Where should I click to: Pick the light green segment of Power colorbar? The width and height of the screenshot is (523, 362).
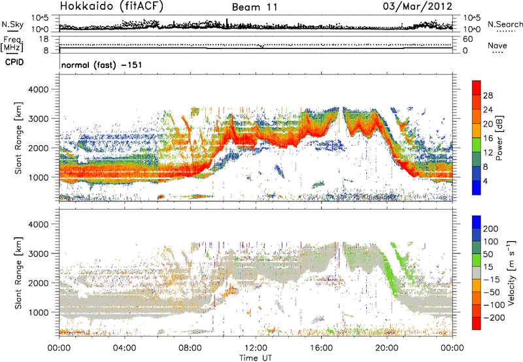coord(477,144)
